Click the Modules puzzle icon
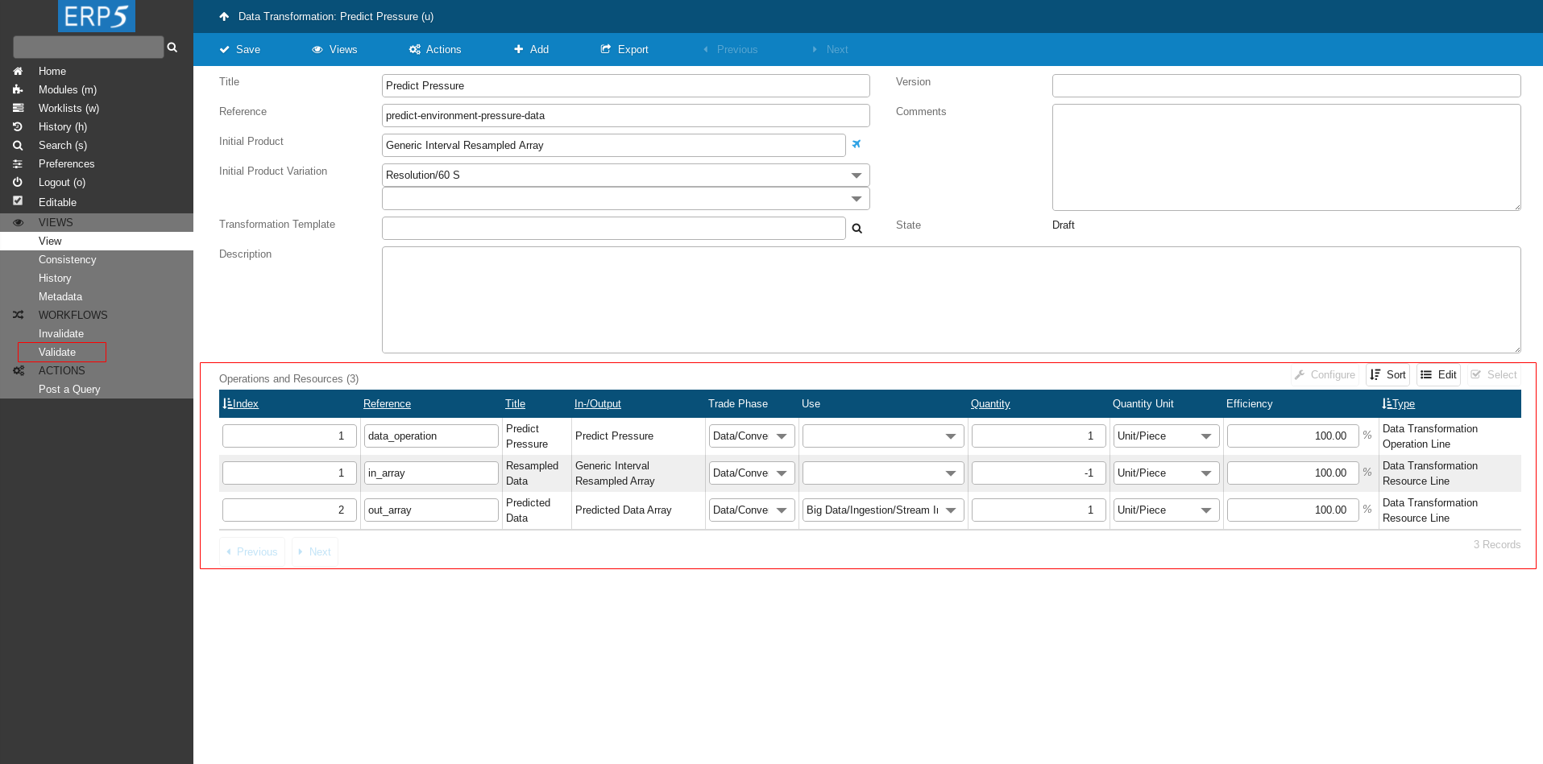 click(x=18, y=89)
